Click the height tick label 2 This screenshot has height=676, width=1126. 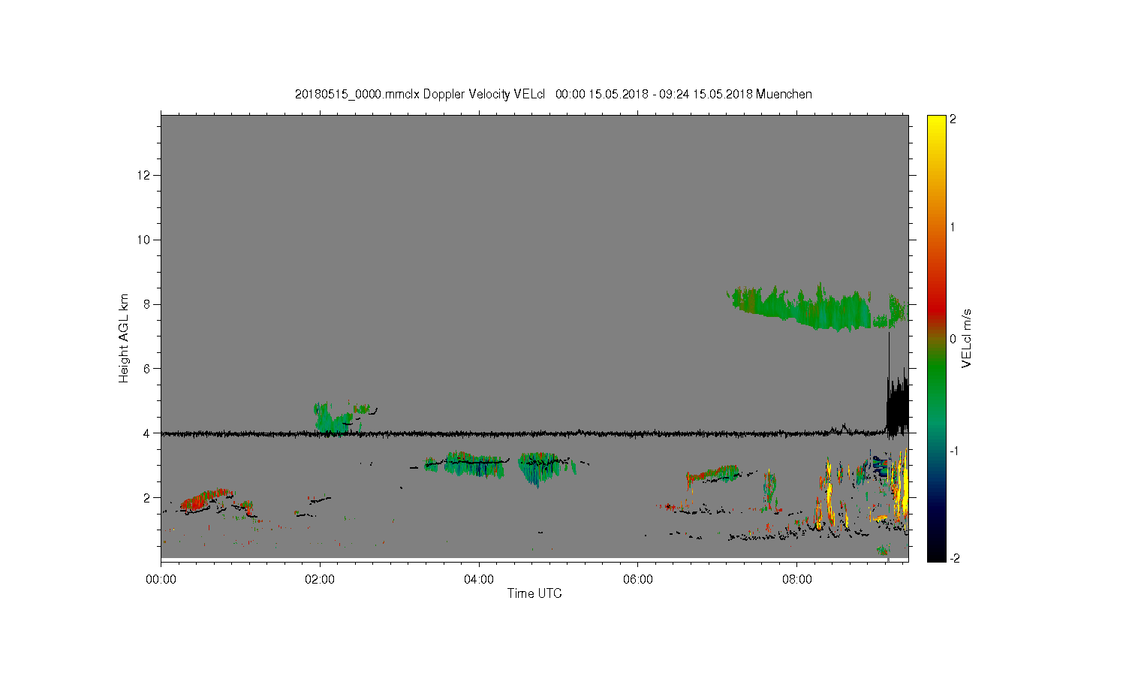click(147, 497)
